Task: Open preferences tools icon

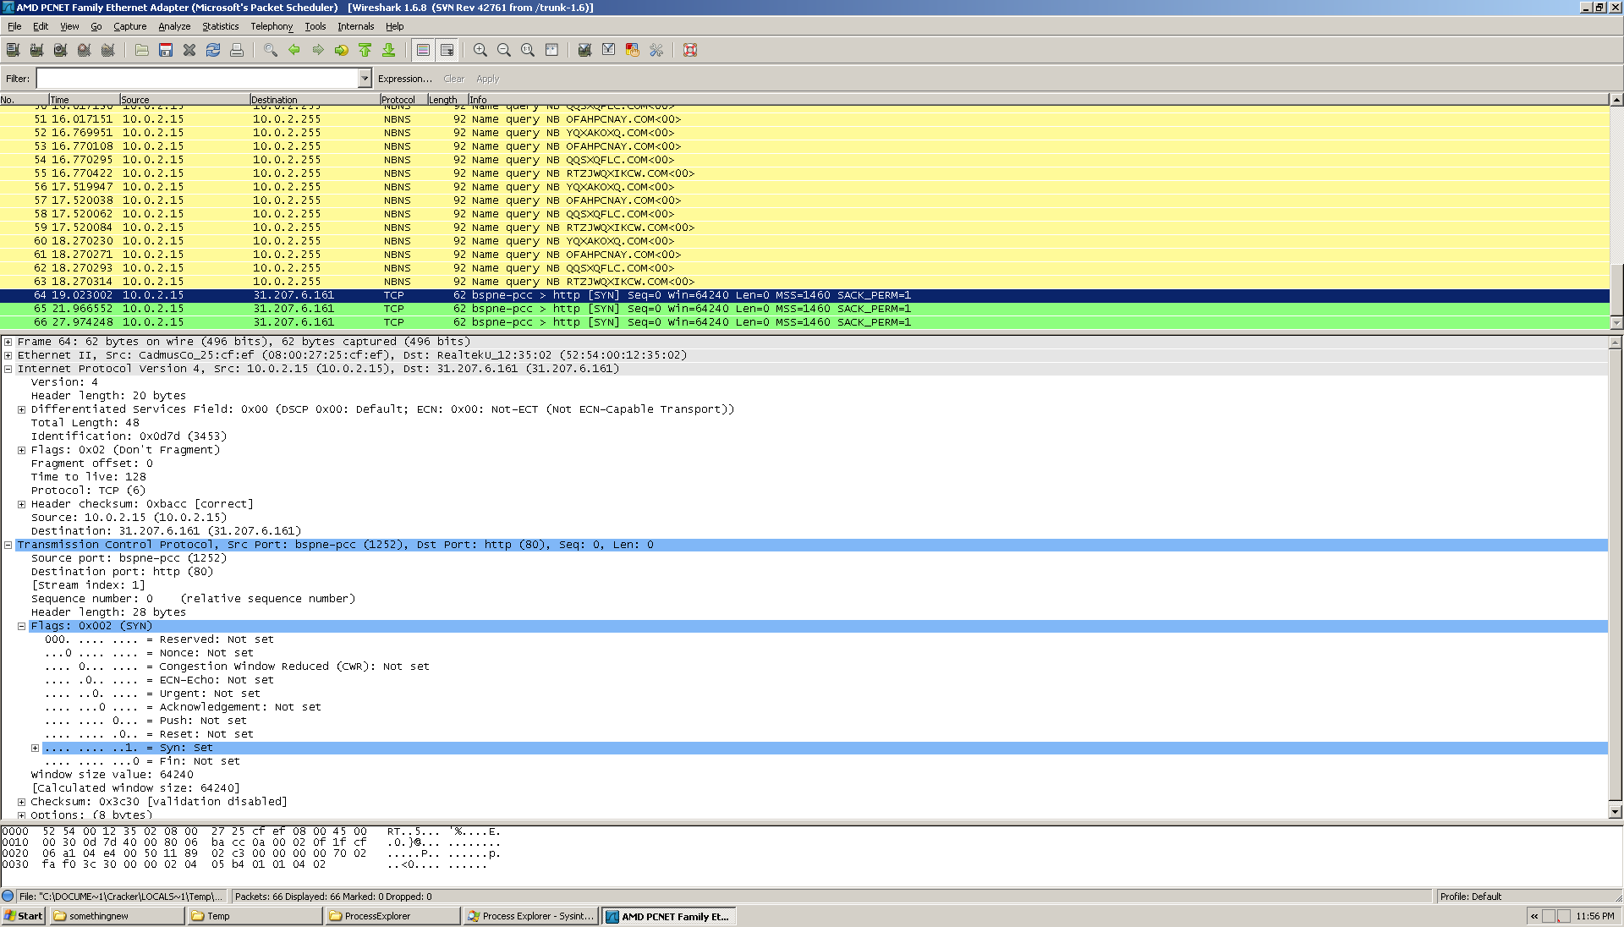Action: (x=656, y=51)
